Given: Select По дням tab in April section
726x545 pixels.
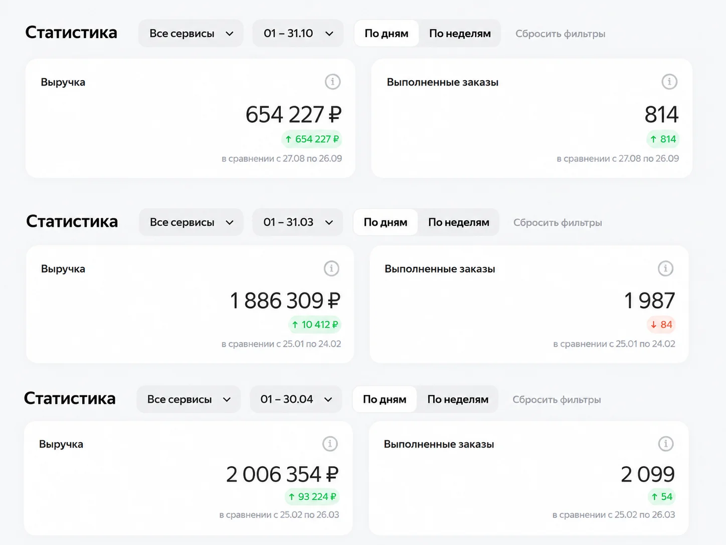Looking at the screenshot, I should click(x=385, y=399).
